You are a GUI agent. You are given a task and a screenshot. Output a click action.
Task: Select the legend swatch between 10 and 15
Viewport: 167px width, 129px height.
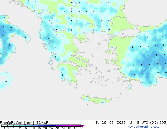(x=35, y=126)
